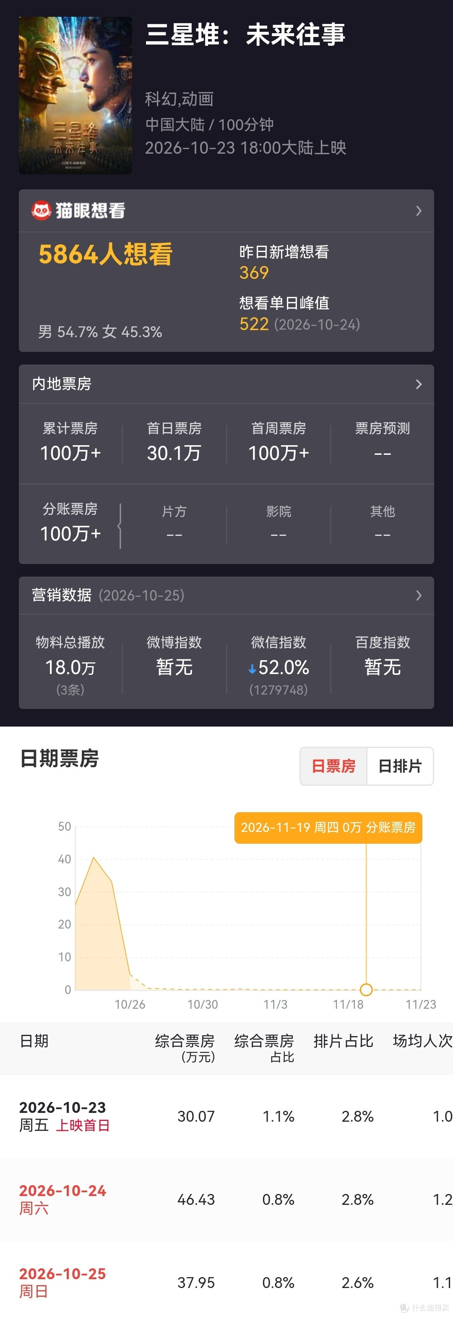
Task: Select the 2026-11-19 chart marker circle
Action: tap(366, 989)
